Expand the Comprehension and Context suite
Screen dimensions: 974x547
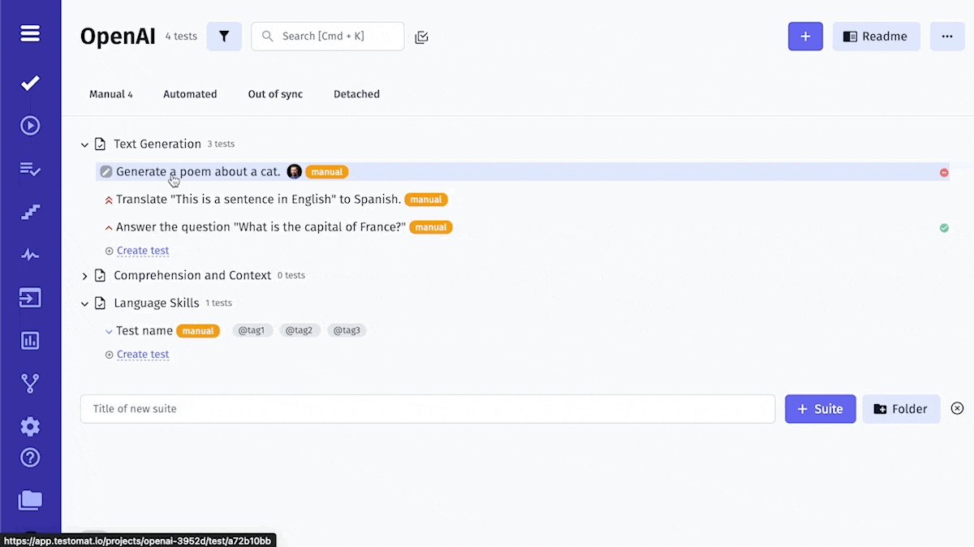84,276
